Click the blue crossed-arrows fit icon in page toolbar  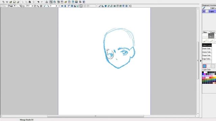pos(72,6)
